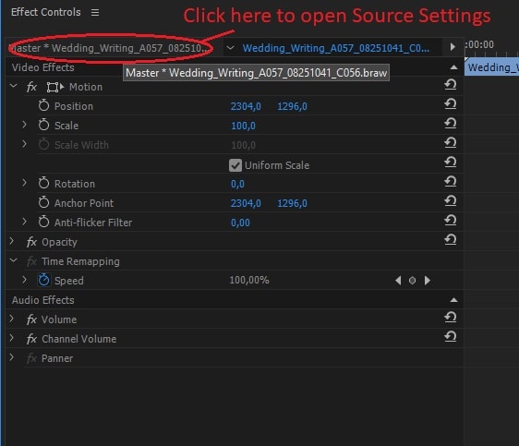Reset the Channel Volume effect
Screen dimensions: 519x446
(x=451, y=336)
